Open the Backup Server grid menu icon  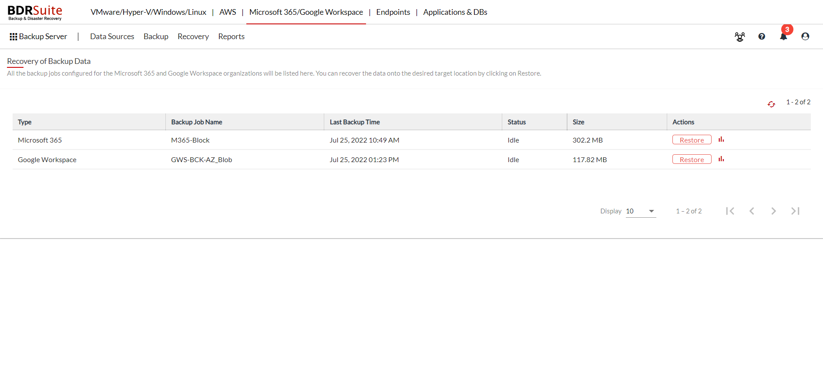coord(13,37)
